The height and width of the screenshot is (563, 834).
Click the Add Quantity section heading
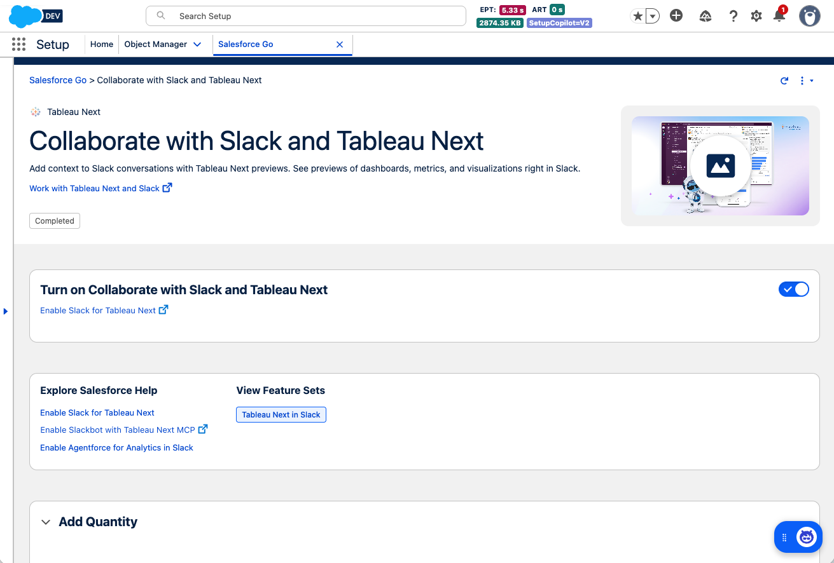98,522
